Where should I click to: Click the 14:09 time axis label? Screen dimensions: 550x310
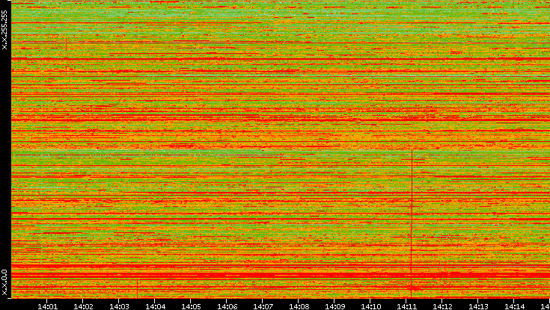[334, 307]
